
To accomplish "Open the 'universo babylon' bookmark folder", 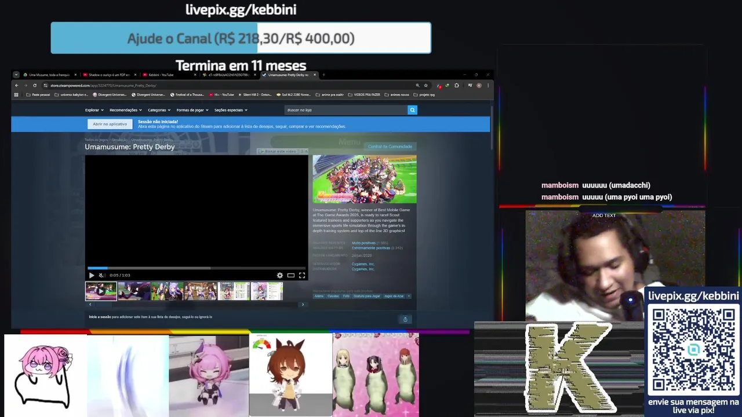I will coord(71,94).
